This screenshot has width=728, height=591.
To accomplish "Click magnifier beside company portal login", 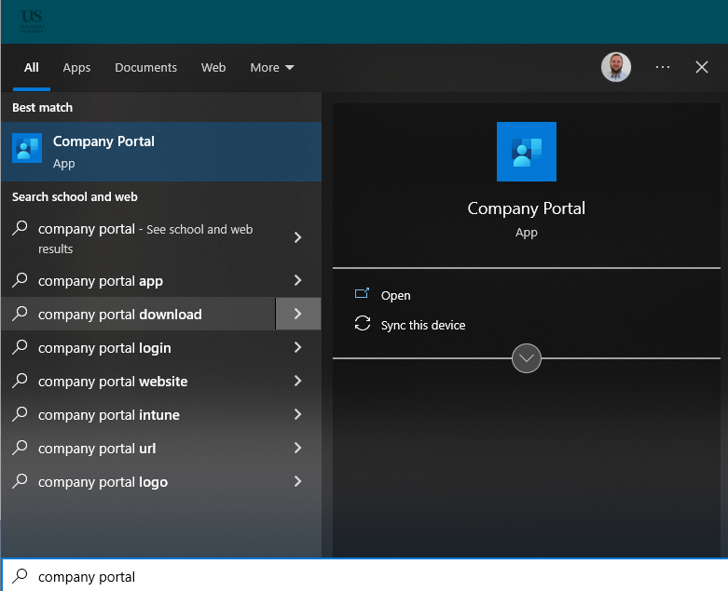I will point(20,347).
